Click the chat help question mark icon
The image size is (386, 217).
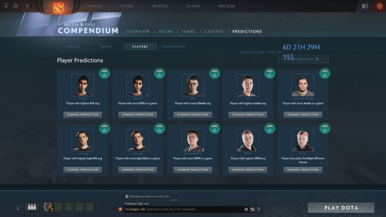tap(259, 209)
